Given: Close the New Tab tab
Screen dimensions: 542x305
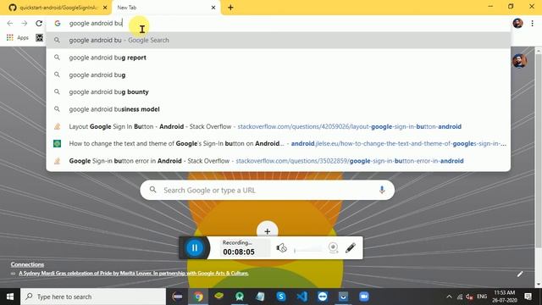Looking at the screenshot, I should [x=213, y=8].
